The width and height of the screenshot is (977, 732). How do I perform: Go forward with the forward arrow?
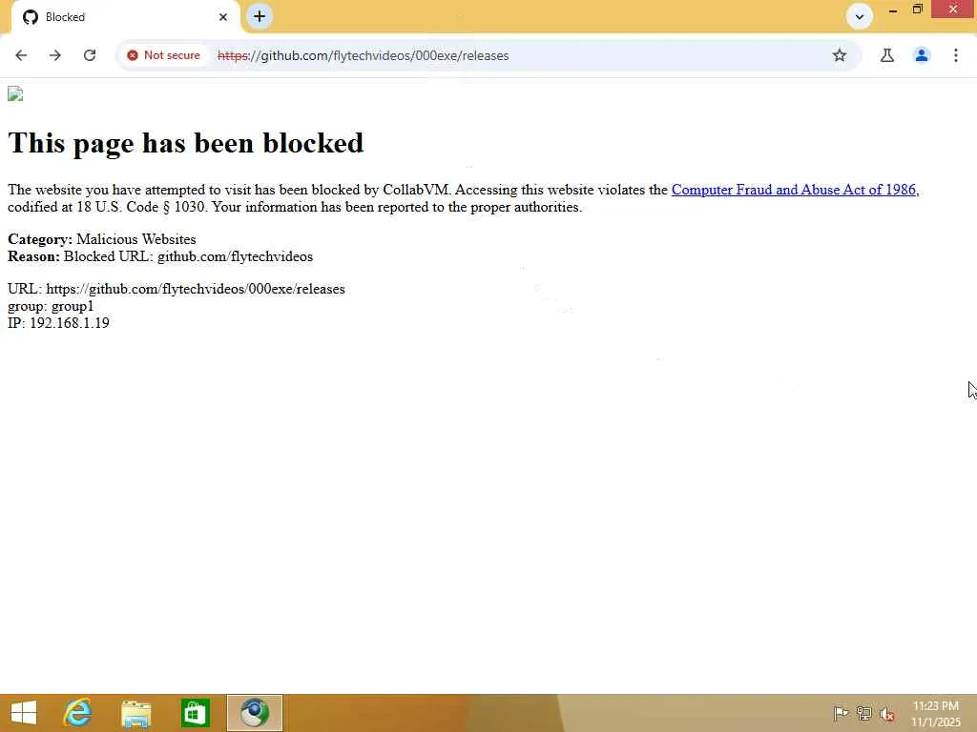(55, 55)
